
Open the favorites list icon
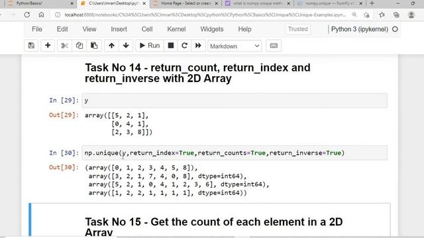coord(382,15)
